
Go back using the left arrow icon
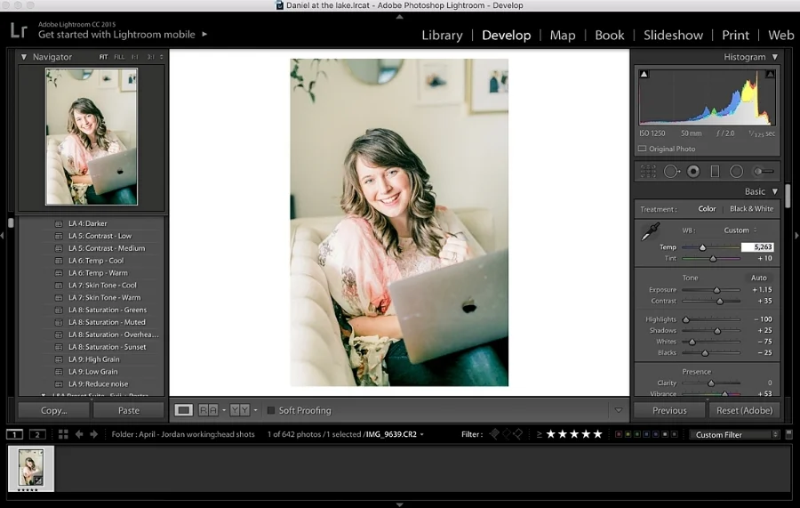pos(79,434)
